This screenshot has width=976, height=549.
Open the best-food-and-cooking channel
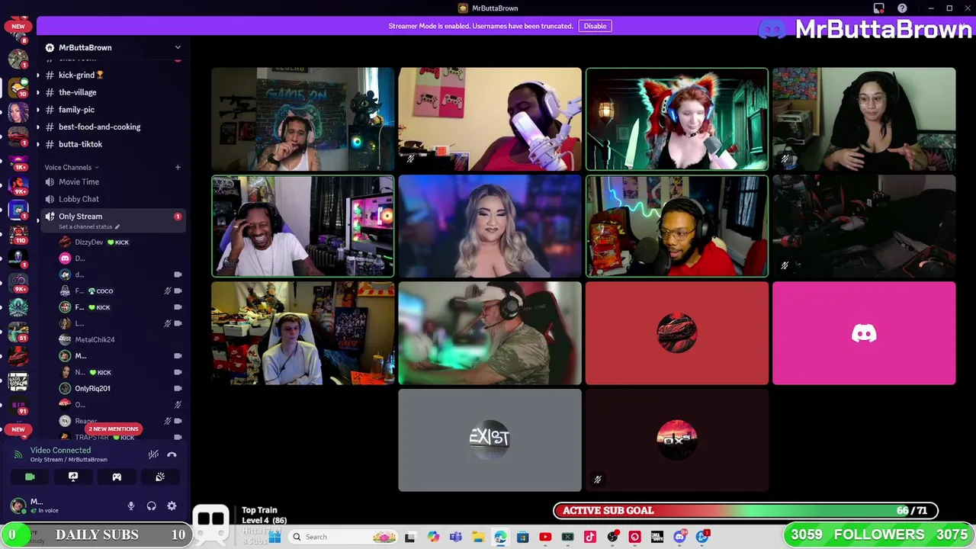click(99, 127)
